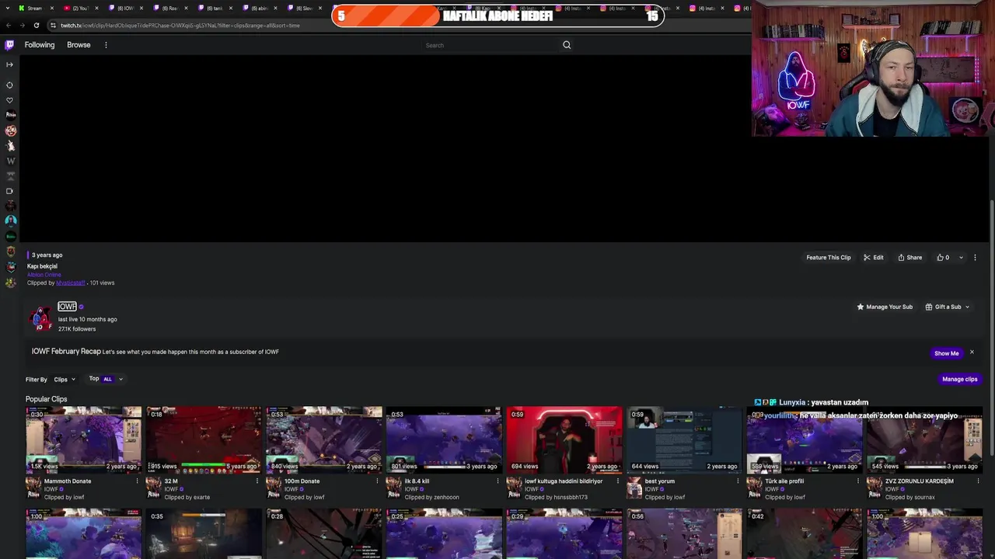Viewport: 995px width, 559px height.
Task: Click game icon beside Mammoth Donate title
Action: (x=33, y=488)
